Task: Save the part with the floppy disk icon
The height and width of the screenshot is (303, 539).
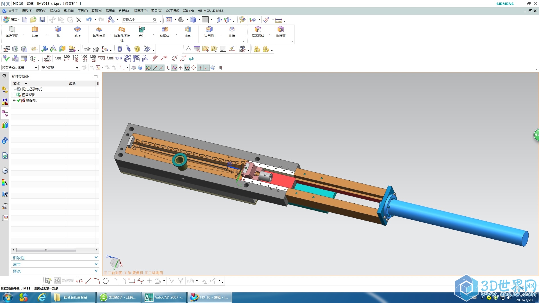Action: tap(42, 20)
